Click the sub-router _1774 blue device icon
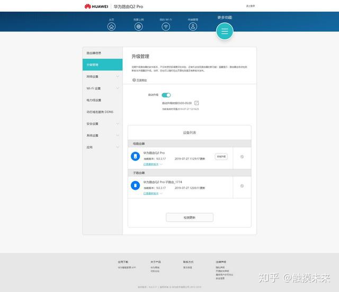 pyautogui.click(x=136, y=185)
